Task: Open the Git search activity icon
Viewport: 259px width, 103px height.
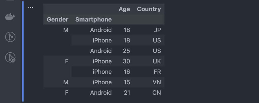Action: pos(10,57)
